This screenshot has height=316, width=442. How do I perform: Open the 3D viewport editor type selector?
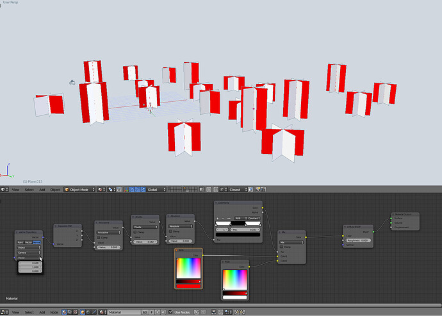4,190
